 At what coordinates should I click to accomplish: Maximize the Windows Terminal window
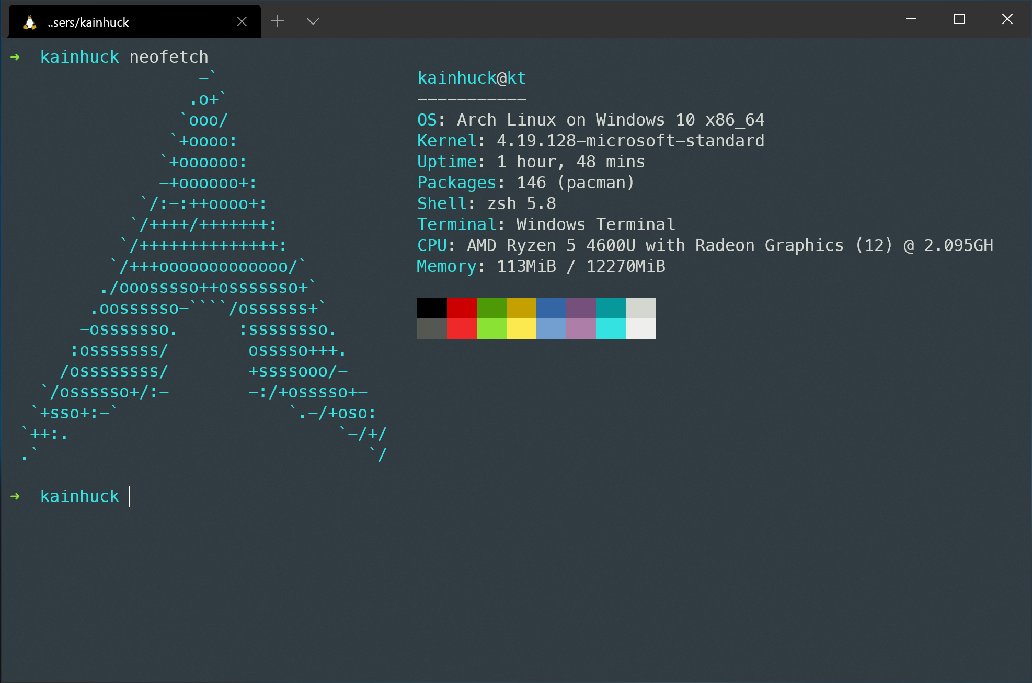coord(959,19)
